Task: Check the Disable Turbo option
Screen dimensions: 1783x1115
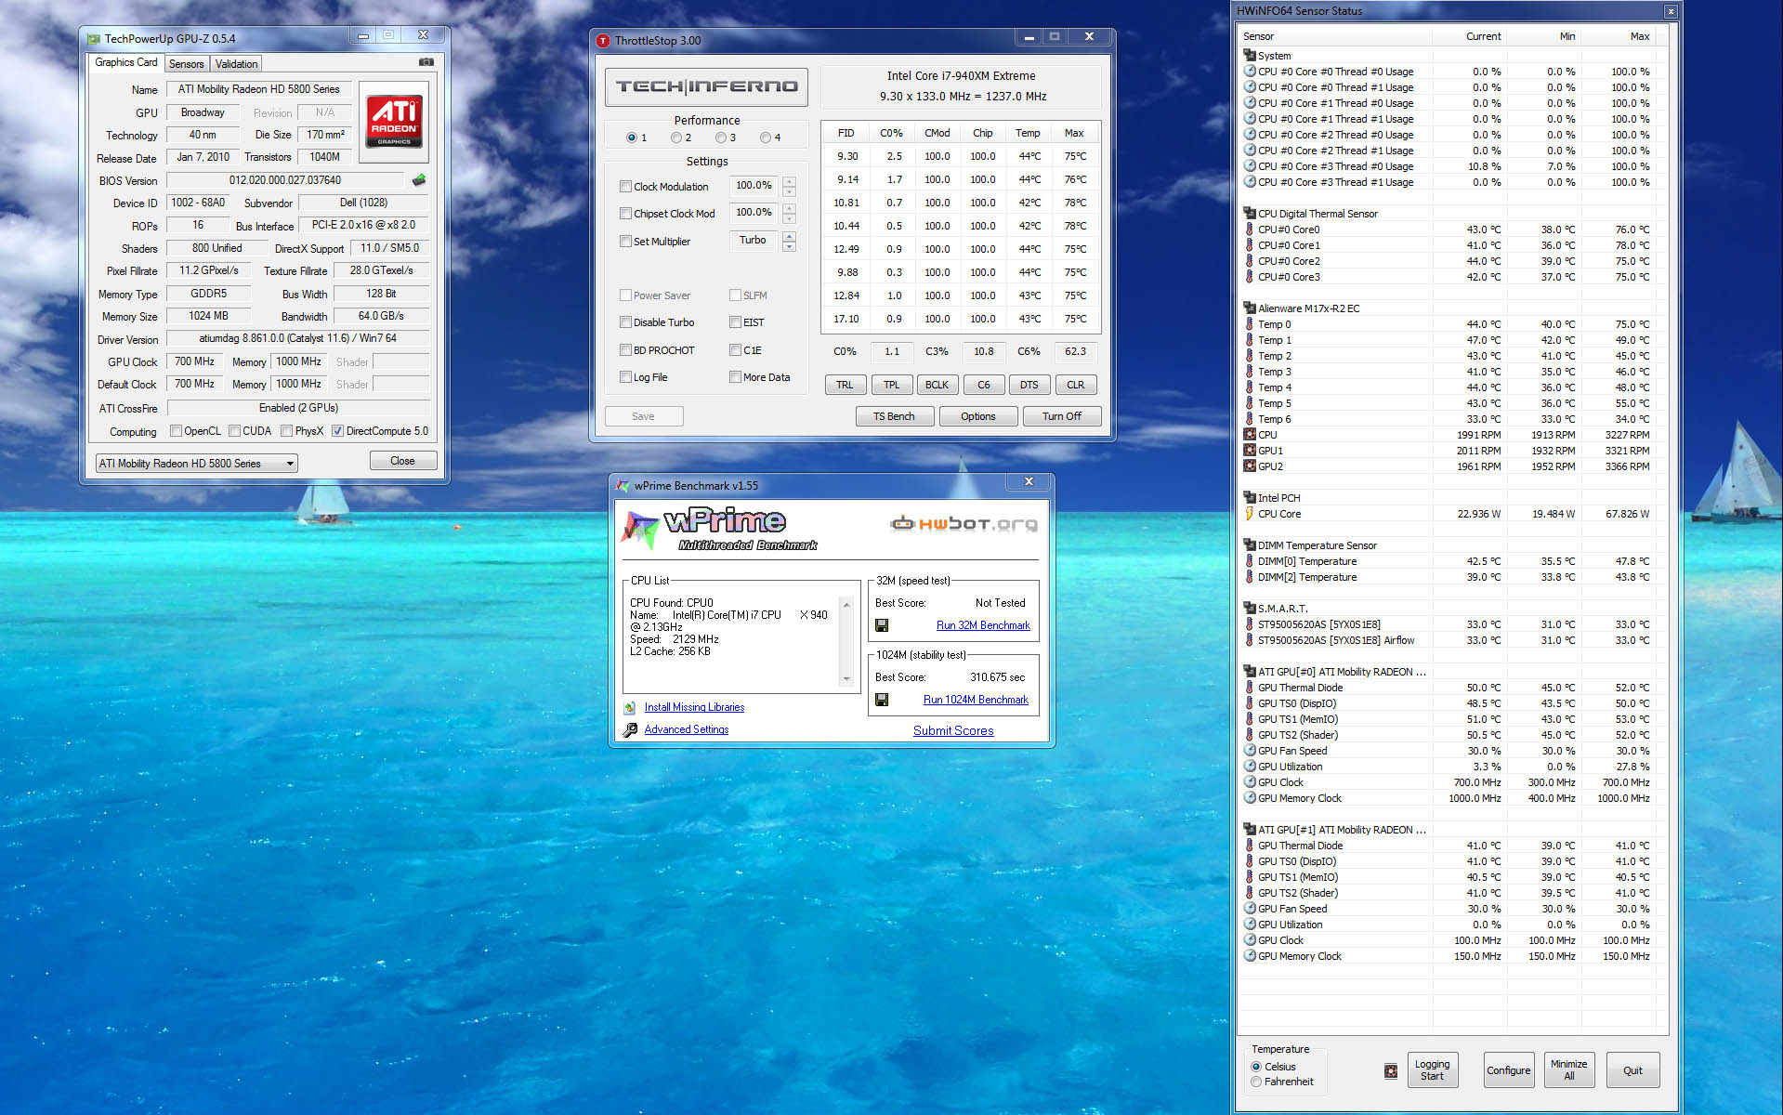Action: click(626, 322)
